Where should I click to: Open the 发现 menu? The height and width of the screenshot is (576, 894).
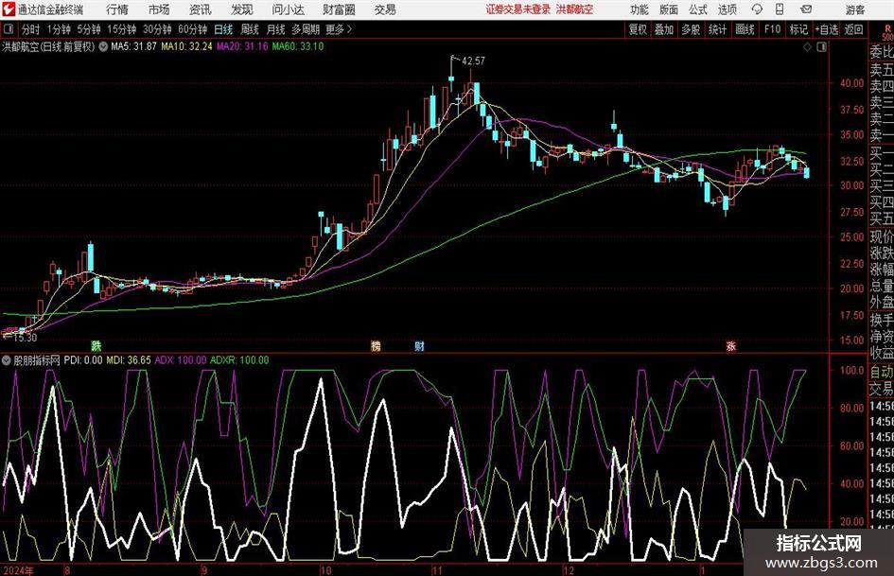(242, 9)
